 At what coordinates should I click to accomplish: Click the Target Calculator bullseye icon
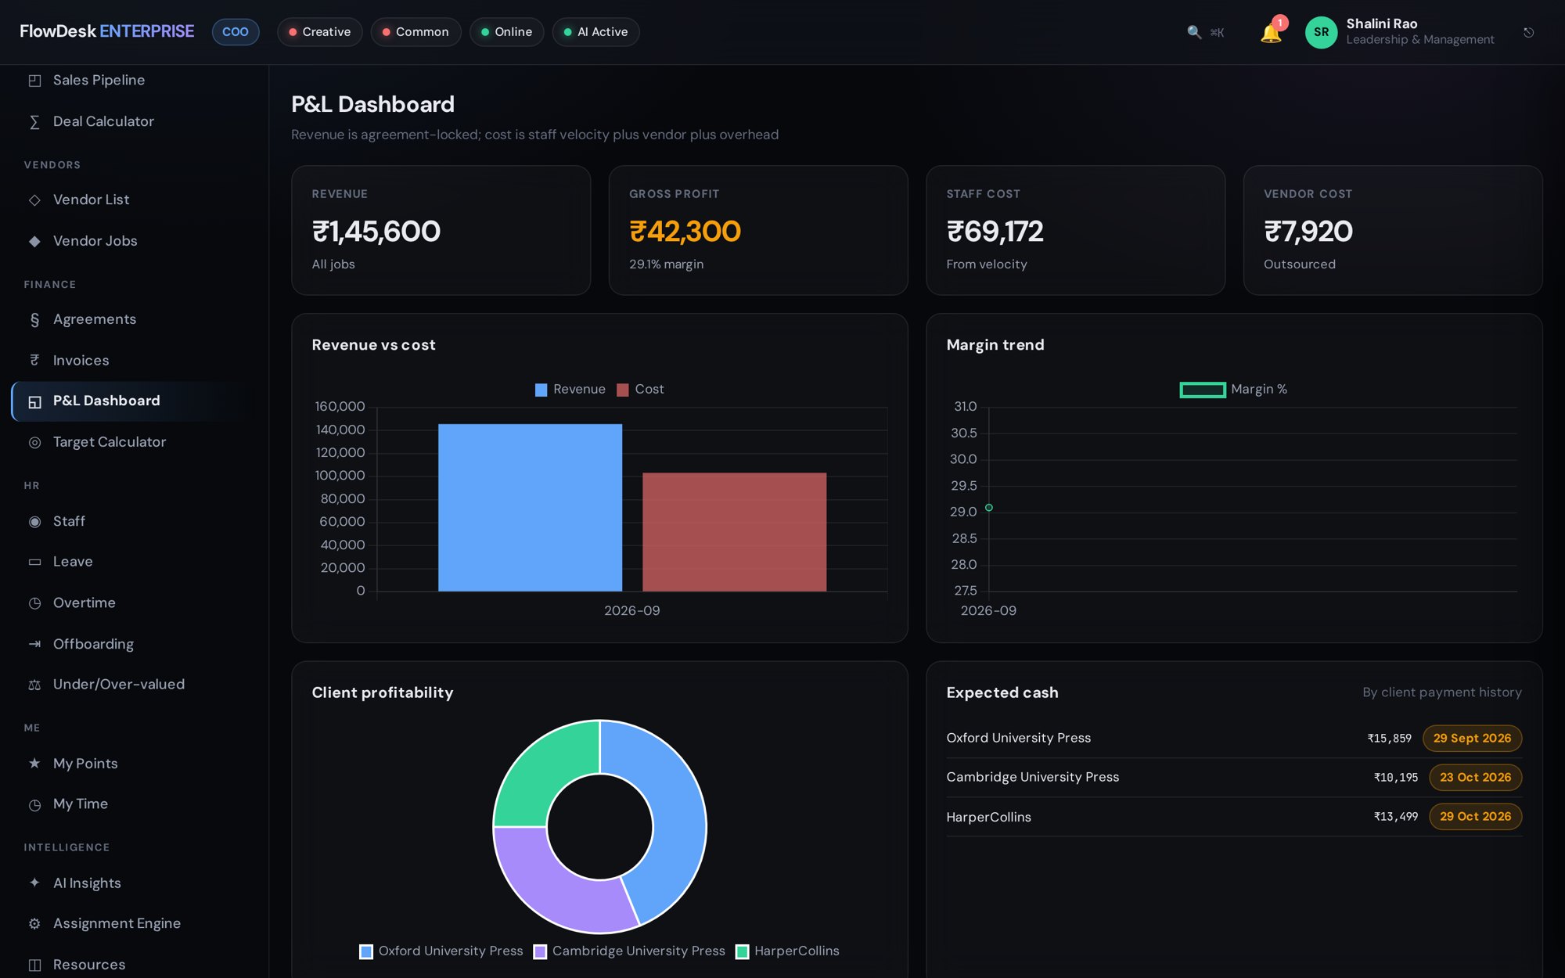tap(34, 442)
